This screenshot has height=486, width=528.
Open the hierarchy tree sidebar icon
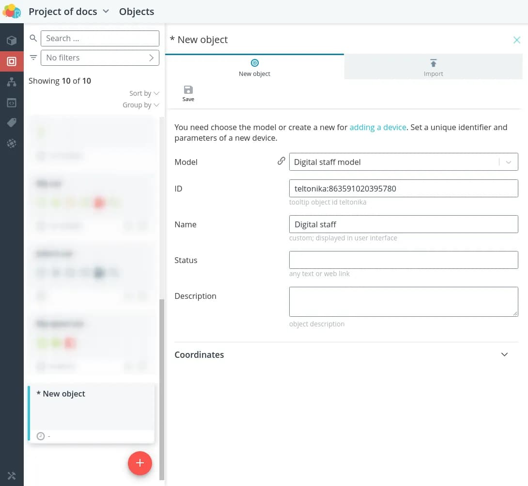(x=12, y=82)
